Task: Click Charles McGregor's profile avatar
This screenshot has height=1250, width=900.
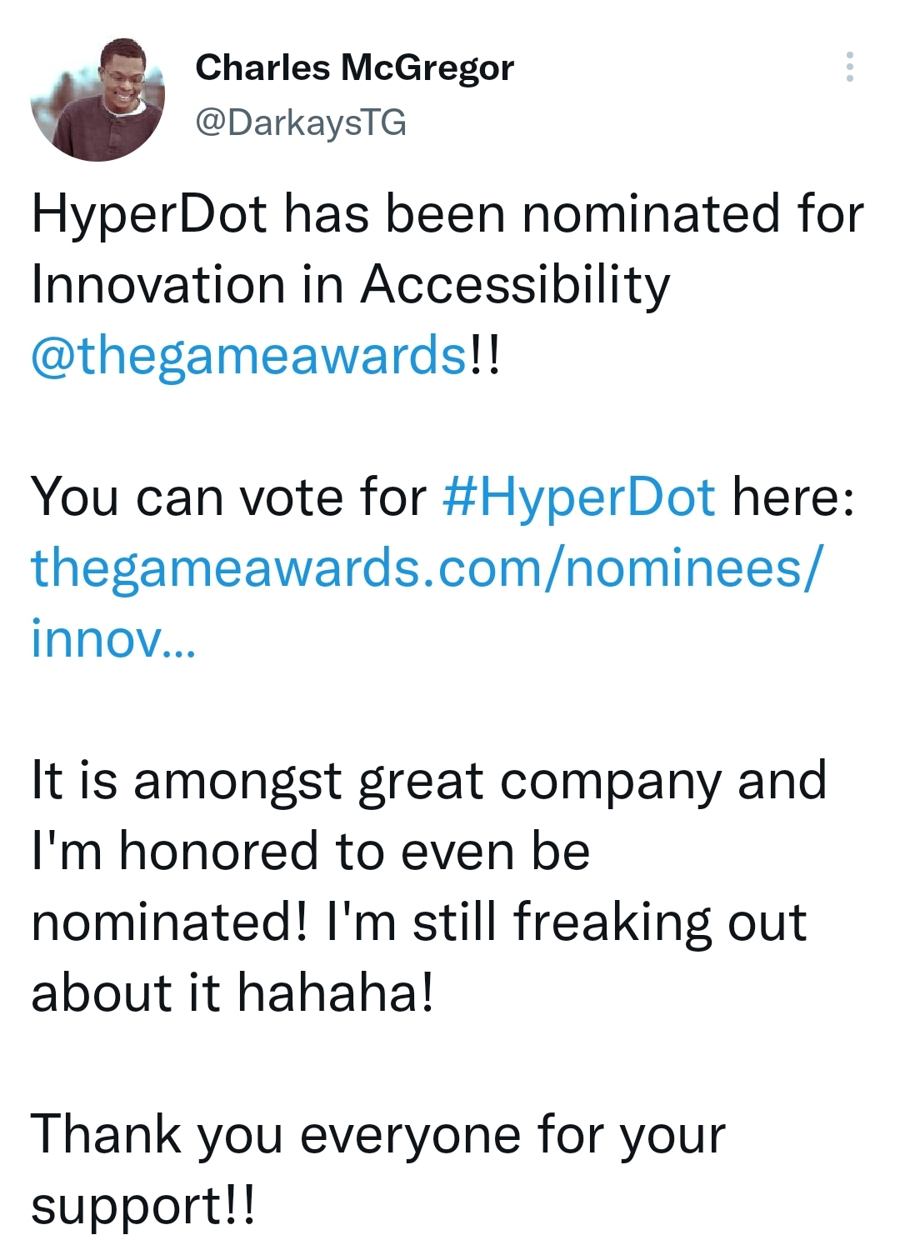Action: coord(97,98)
